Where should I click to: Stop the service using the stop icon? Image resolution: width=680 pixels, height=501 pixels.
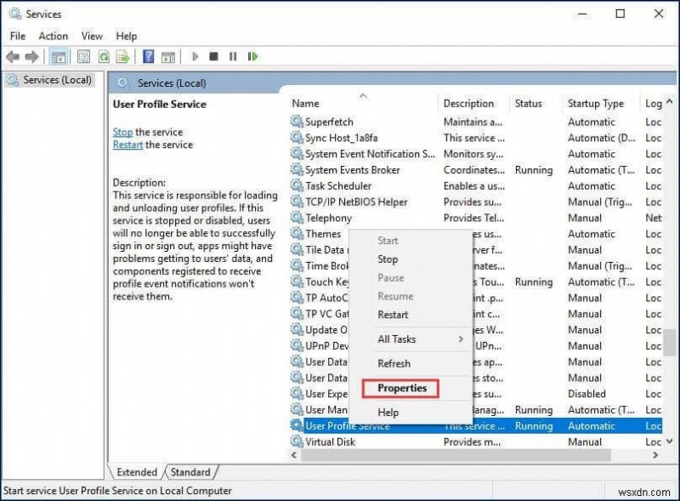tap(213, 56)
